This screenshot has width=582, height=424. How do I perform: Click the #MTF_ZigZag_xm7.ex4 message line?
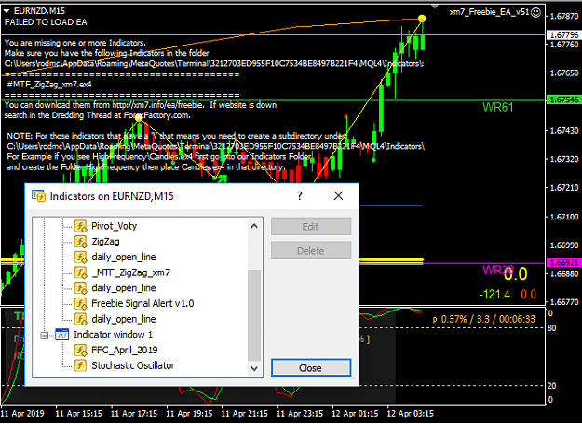49,84
